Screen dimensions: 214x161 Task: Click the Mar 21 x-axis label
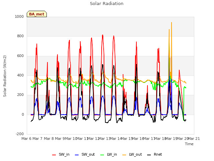pyautogui.click(x=194, y=139)
